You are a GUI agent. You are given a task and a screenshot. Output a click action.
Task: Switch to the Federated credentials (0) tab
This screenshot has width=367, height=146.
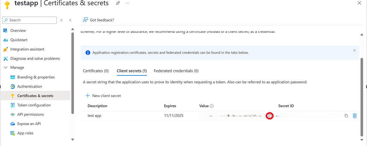tap(176, 71)
